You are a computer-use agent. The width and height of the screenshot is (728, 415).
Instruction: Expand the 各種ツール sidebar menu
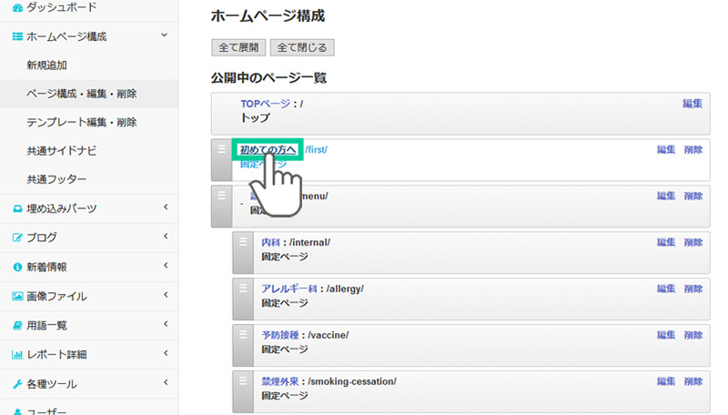click(166, 383)
